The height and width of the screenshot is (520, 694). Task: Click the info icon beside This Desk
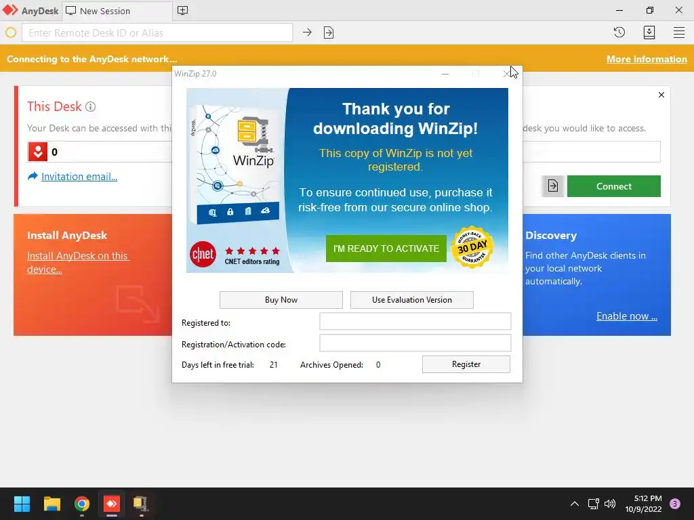click(90, 106)
